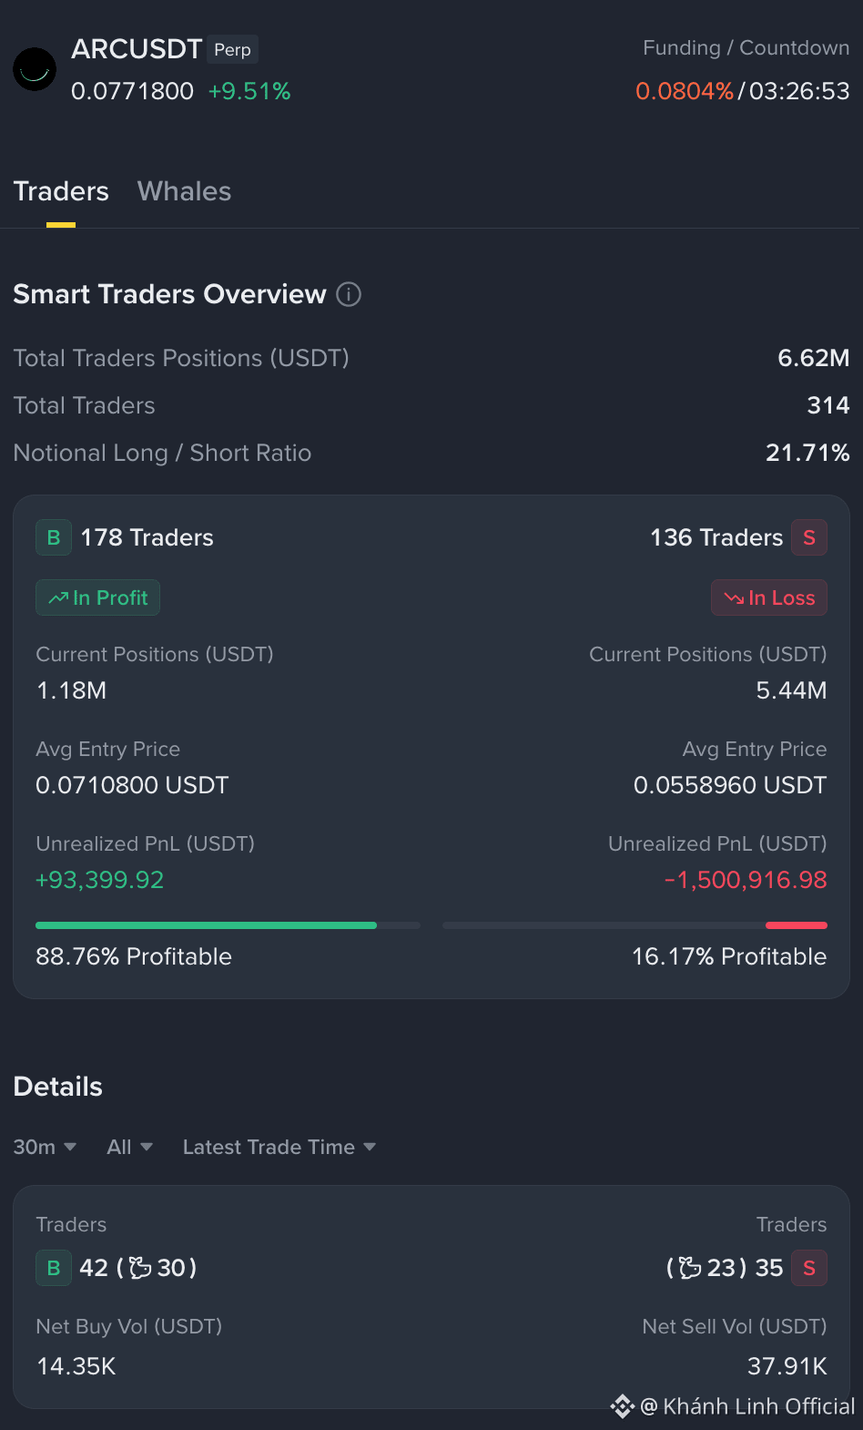Click the In Profit tag

click(x=97, y=598)
